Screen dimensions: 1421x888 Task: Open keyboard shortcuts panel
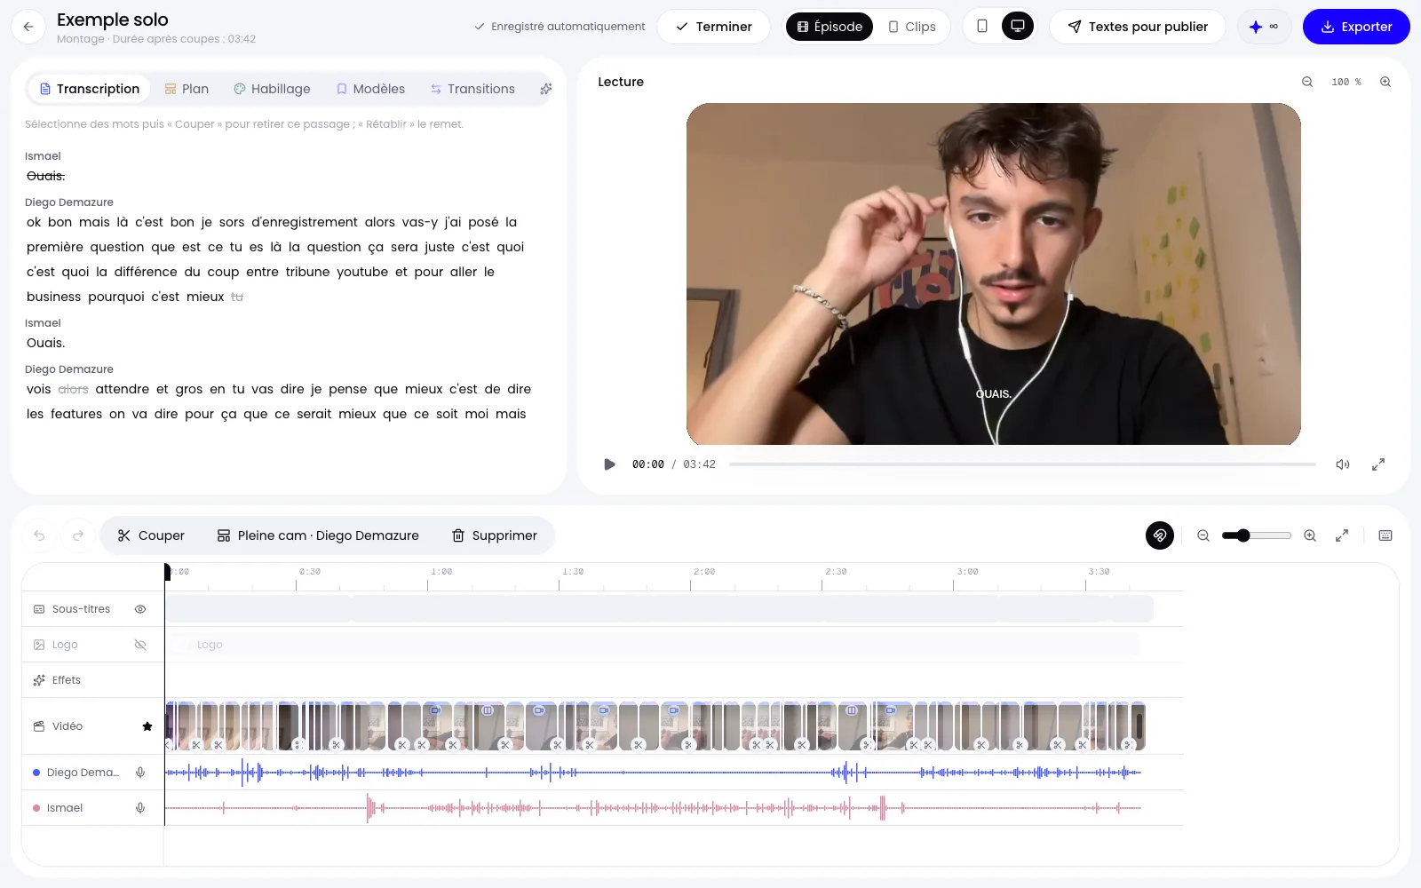[1385, 535]
